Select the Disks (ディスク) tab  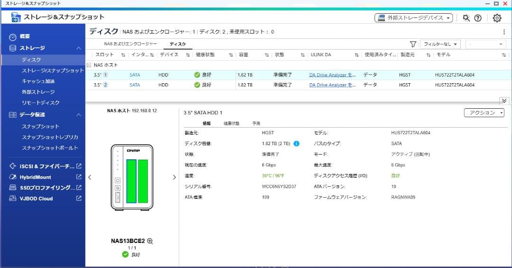(x=178, y=44)
